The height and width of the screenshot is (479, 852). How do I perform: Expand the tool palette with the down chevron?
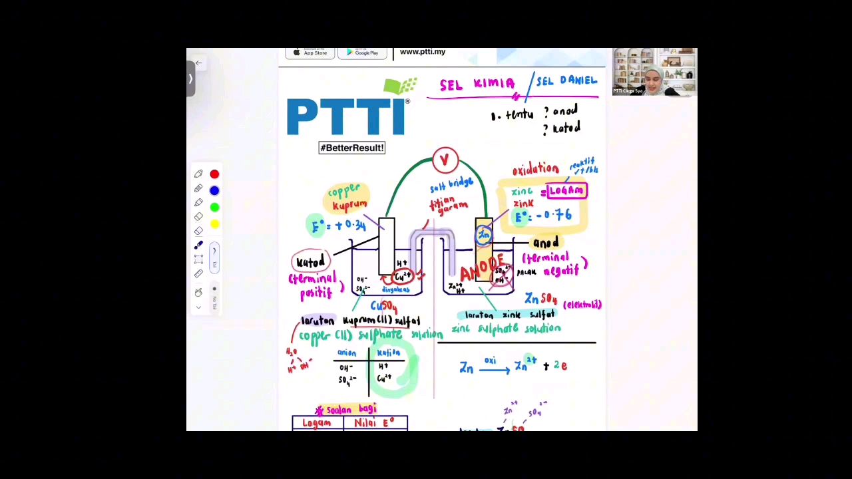tap(198, 307)
